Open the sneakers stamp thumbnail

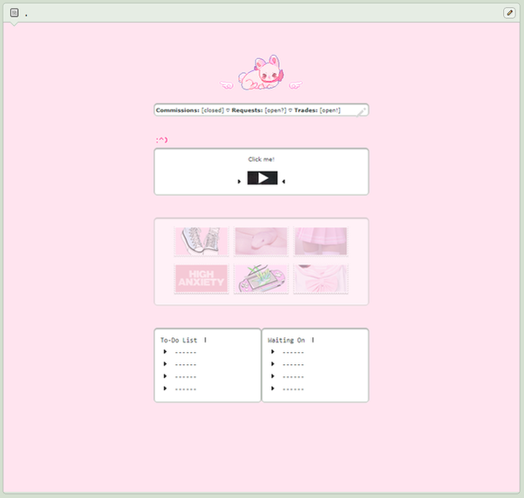(x=202, y=242)
